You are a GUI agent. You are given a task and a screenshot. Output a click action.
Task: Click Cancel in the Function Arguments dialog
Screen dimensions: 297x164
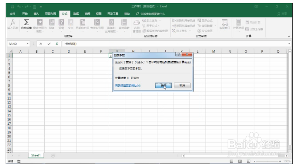(182, 86)
